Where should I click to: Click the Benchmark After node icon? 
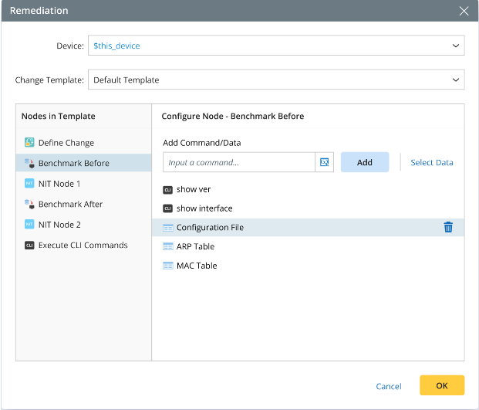click(29, 205)
